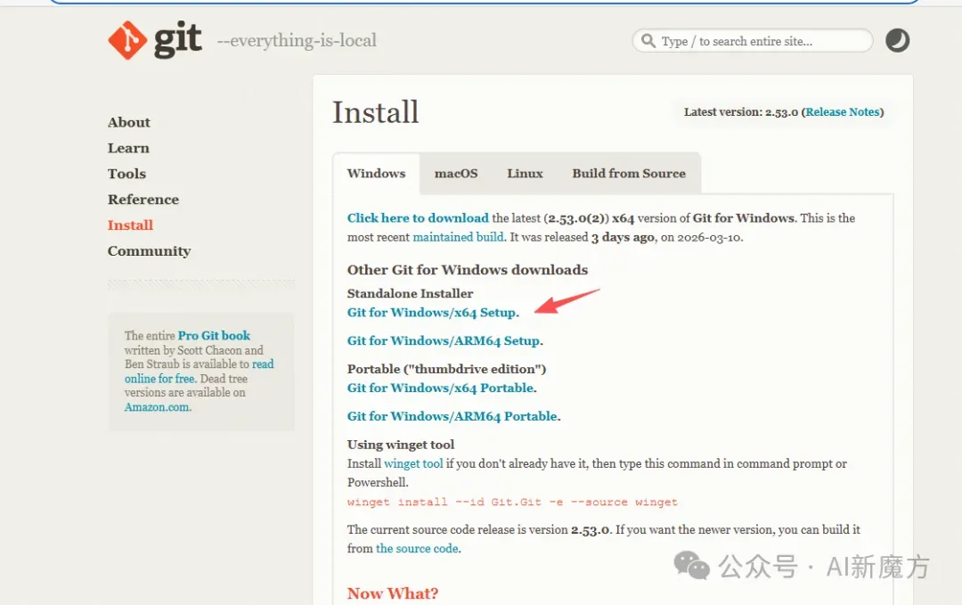Open the About page in the sidebar
Viewport: 962px width, 605px height.
[129, 122]
